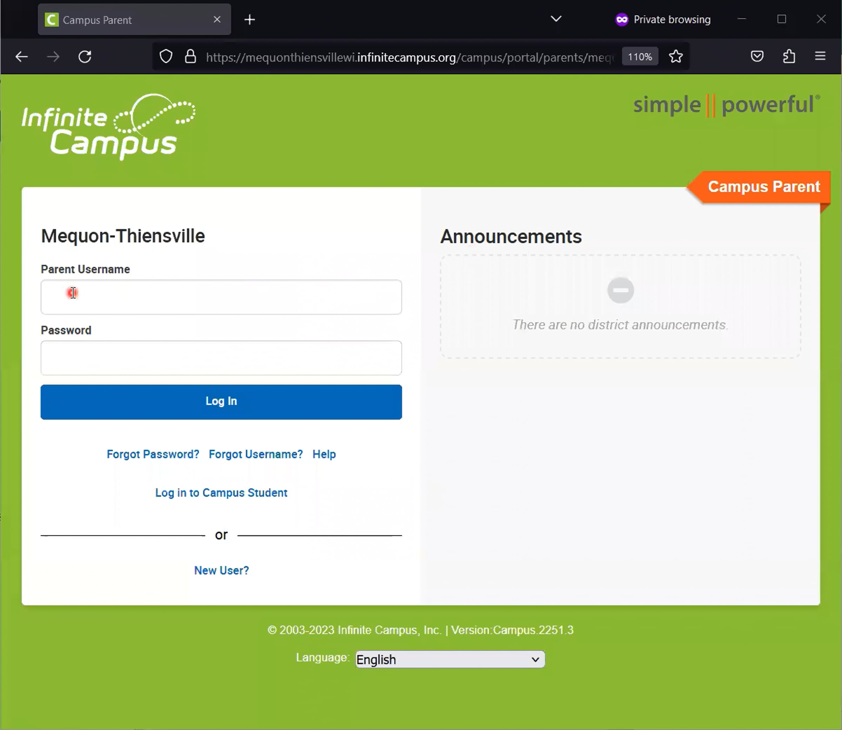Image resolution: width=842 pixels, height=730 pixels.
Task: Click the New User? link
Action: (221, 570)
